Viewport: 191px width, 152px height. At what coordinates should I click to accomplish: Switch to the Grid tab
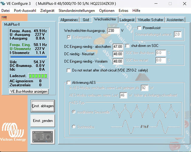click(86, 20)
